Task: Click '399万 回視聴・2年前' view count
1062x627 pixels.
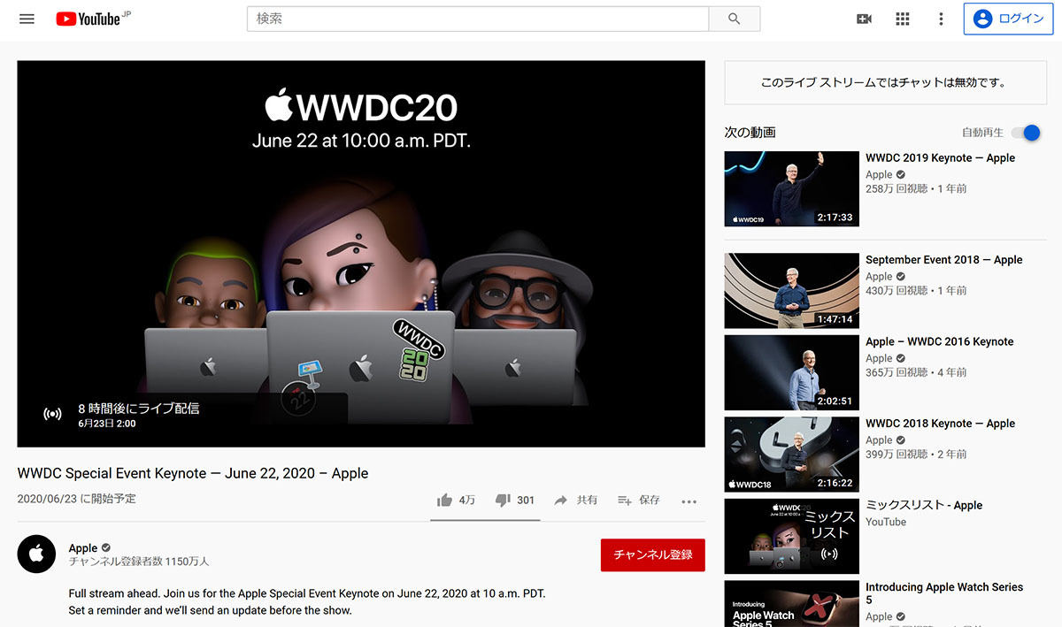Action: coord(916,454)
